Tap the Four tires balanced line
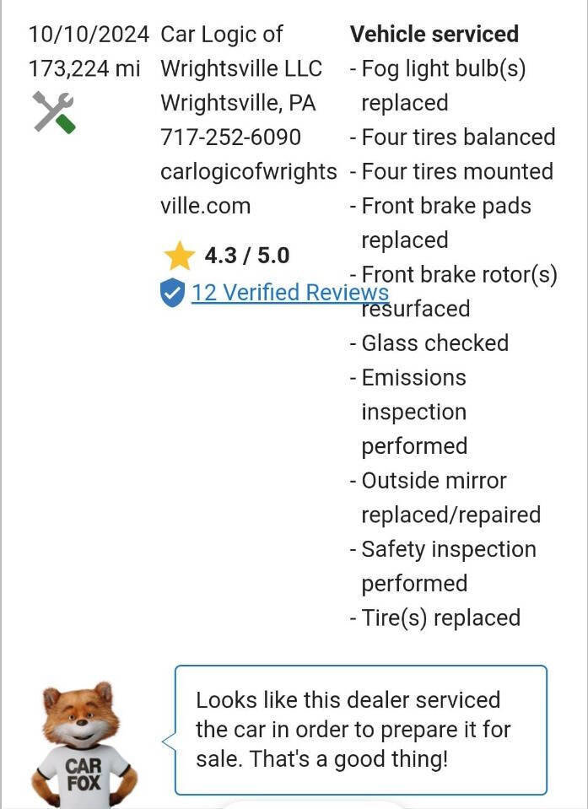This screenshot has height=809, width=588. coord(457,138)
